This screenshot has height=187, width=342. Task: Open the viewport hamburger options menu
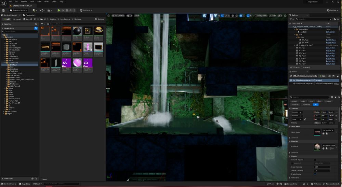(109, 16)
